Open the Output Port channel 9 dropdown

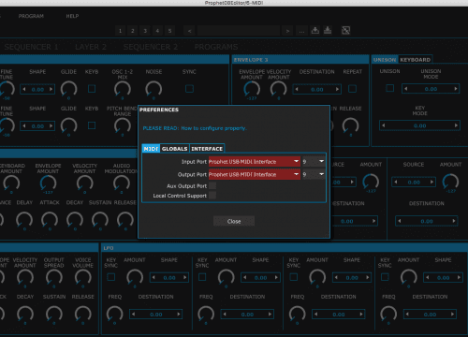point(314,174)
